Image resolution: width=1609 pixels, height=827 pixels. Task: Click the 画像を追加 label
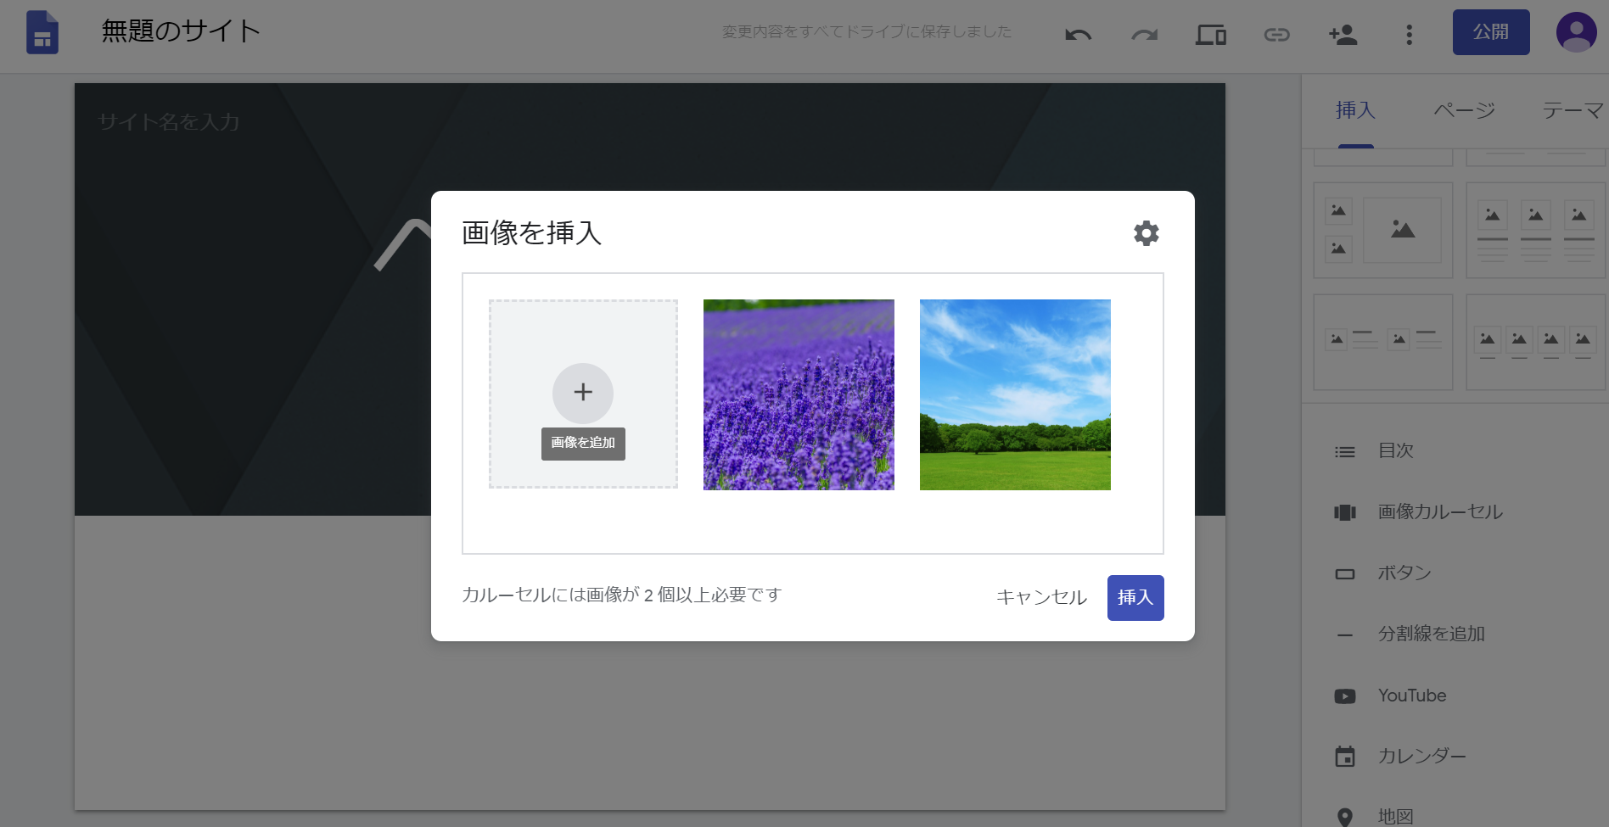point(583,443)
